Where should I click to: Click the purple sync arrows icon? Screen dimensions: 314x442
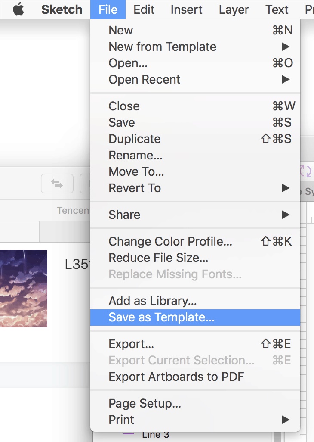click(305, 171)
